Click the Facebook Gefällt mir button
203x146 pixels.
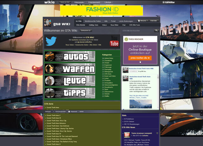click(x=133, y=71)
